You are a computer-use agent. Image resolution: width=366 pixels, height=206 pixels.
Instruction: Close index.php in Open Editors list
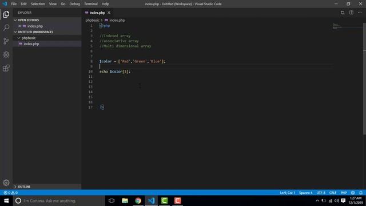pyautogui.click(x=19, y=26)
